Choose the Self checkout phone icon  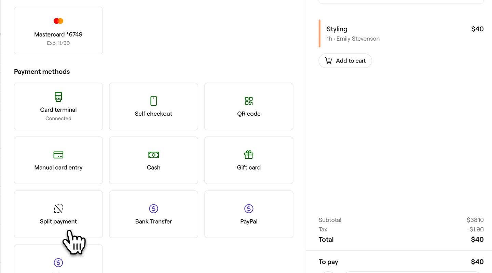point(153,101)
